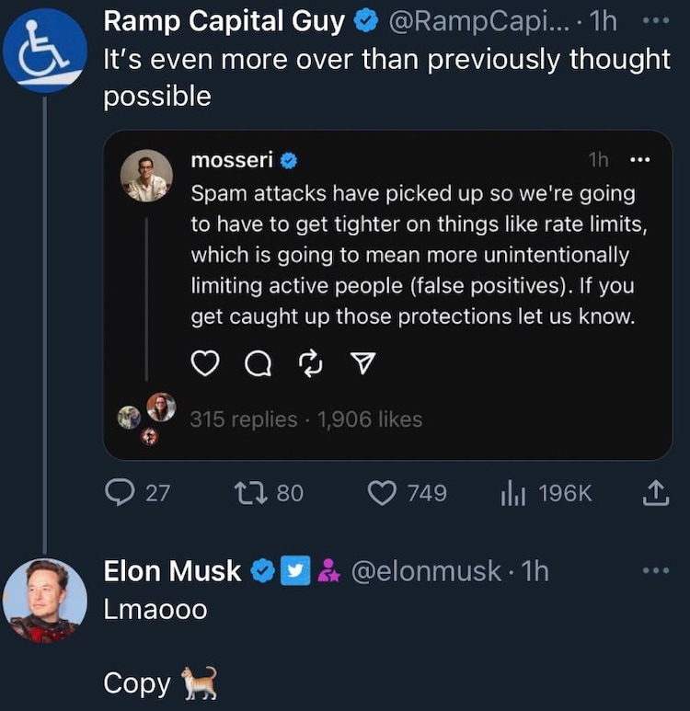
Task: Open the @elonmusk handle link
Action: click(426, 571)
